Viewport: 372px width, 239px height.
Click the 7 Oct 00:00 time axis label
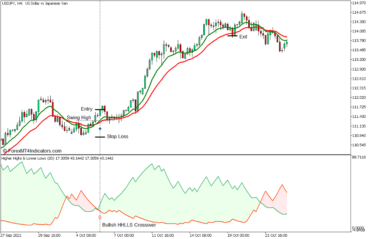coord(123,235)
